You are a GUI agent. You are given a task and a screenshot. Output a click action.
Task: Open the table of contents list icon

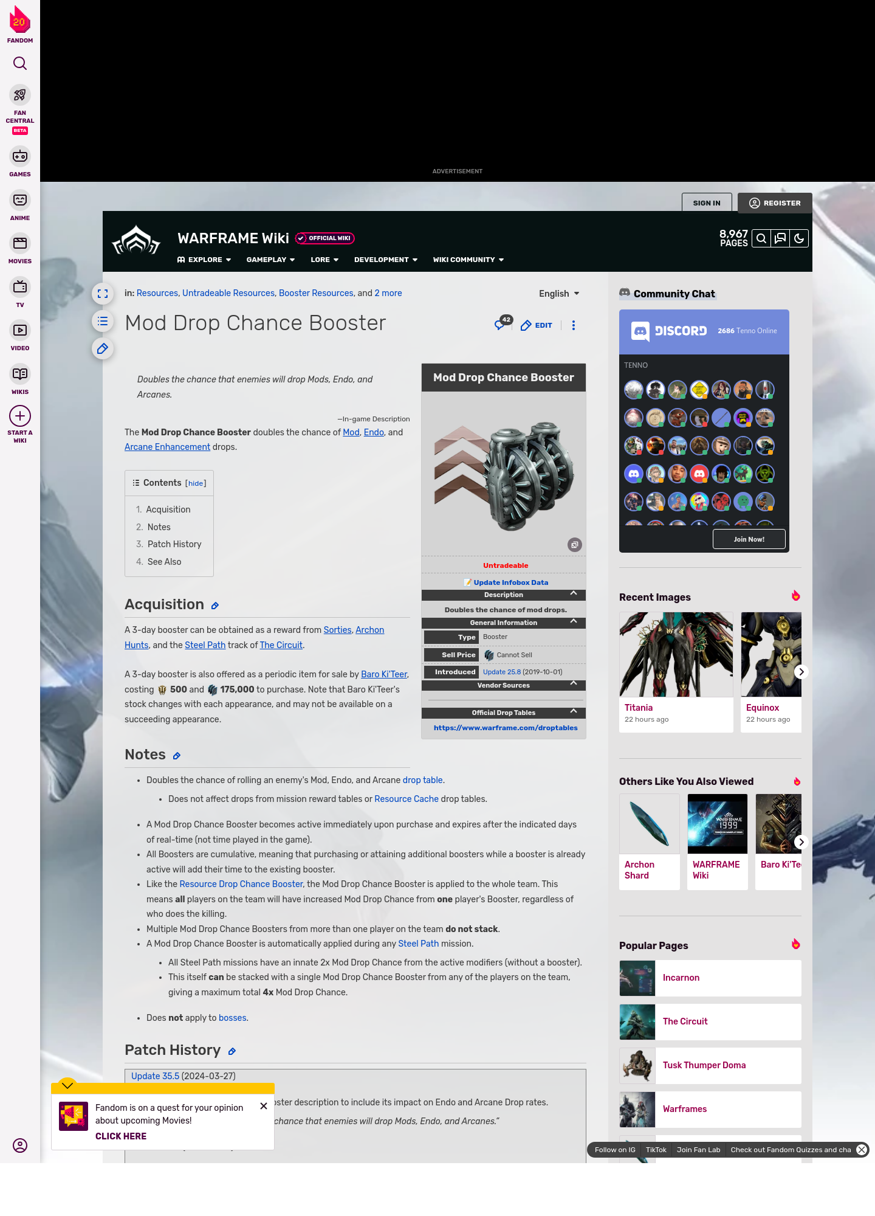click(x=103, y=321)
